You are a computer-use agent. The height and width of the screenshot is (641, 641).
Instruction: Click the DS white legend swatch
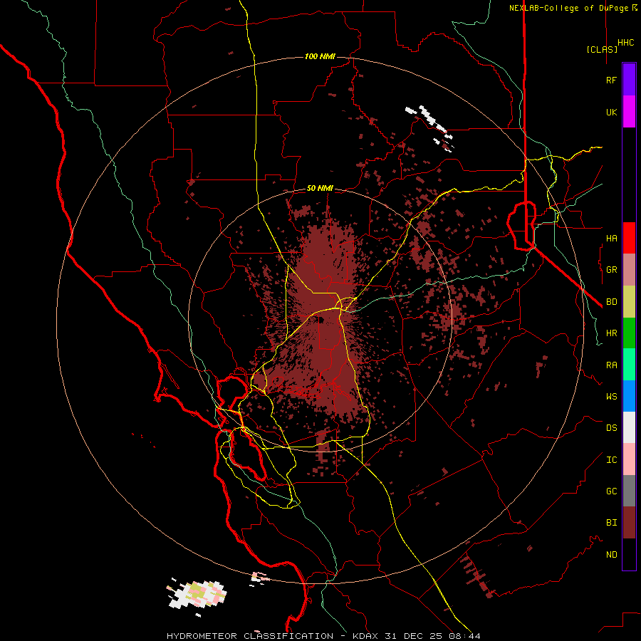(629, 427)
